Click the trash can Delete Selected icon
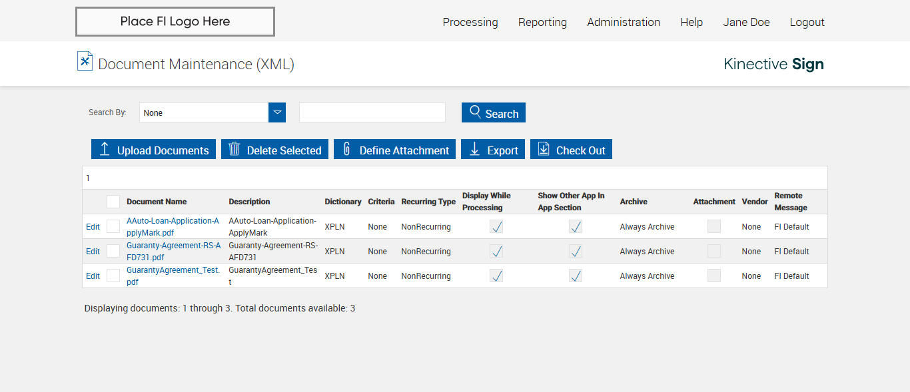 234,149
